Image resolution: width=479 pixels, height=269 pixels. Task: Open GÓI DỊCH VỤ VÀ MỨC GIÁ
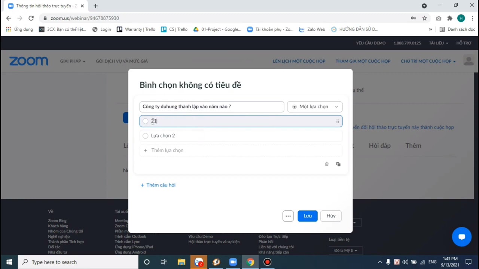click(x=122, y=61)
